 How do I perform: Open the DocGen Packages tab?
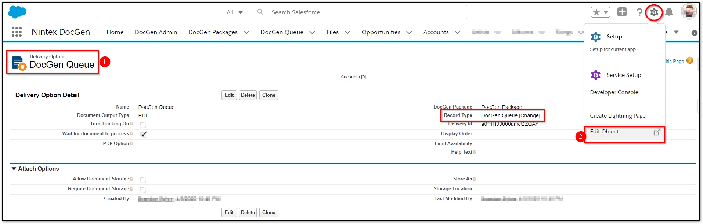213,32
